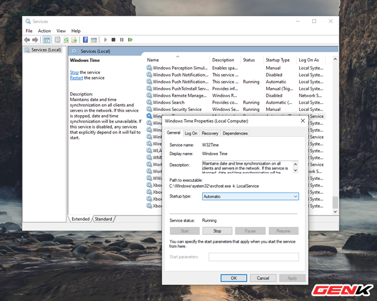Image resolution: width=377 pixels, height=301 pixels.
Task: Click the Export List toolbar icon
Action: [x=74, y=40]
